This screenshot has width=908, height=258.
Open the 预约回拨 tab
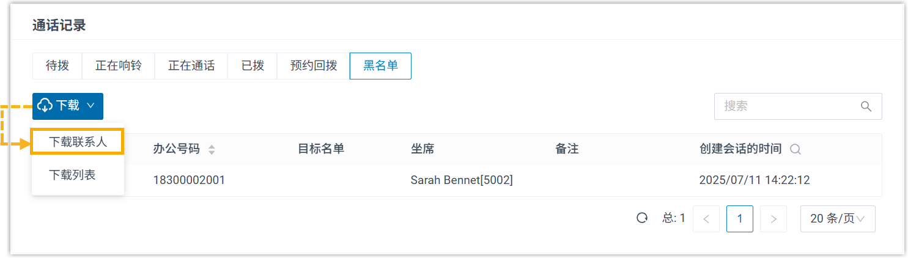tap(314, 66)
